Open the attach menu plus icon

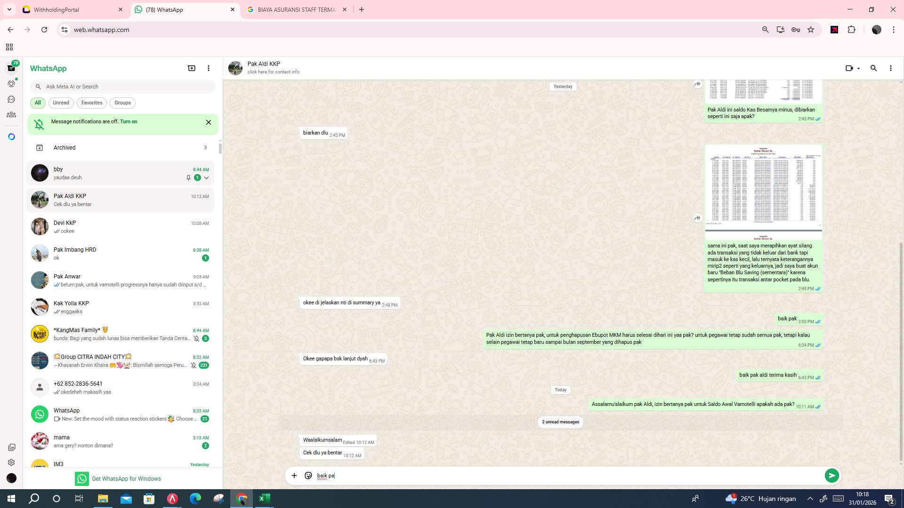point(294,476)
